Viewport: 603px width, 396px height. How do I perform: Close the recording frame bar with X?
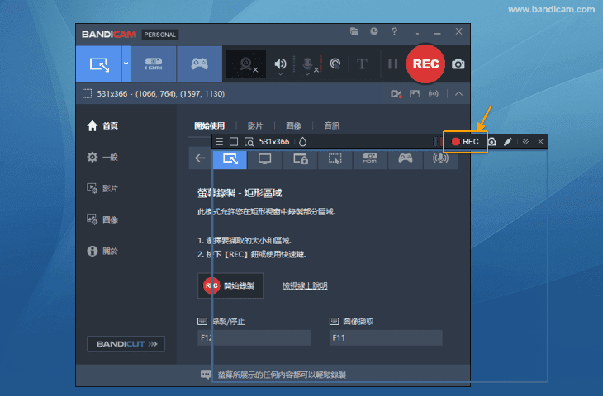[x=540, y=142]
